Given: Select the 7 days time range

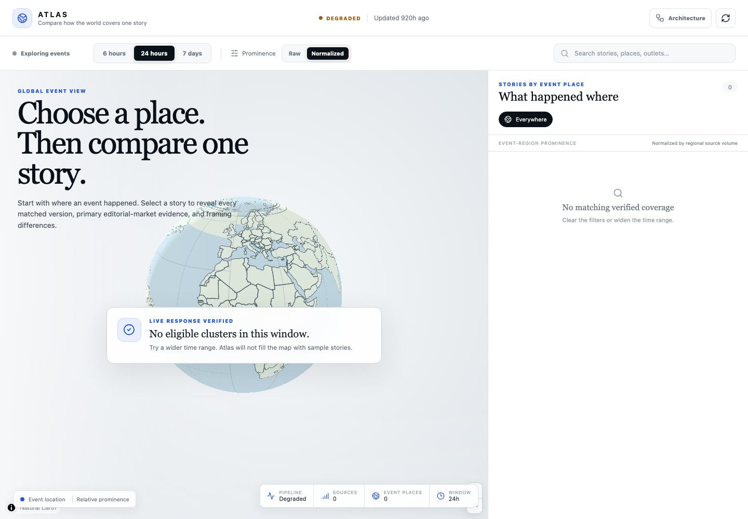Looking at the screenshot, I should tap(192, 53).
